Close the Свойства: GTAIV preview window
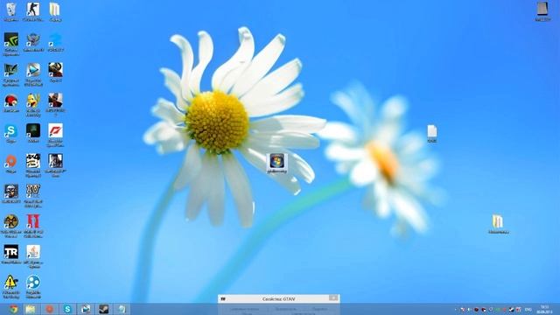This screenshot has width=560, height=315. pos(333,297)
